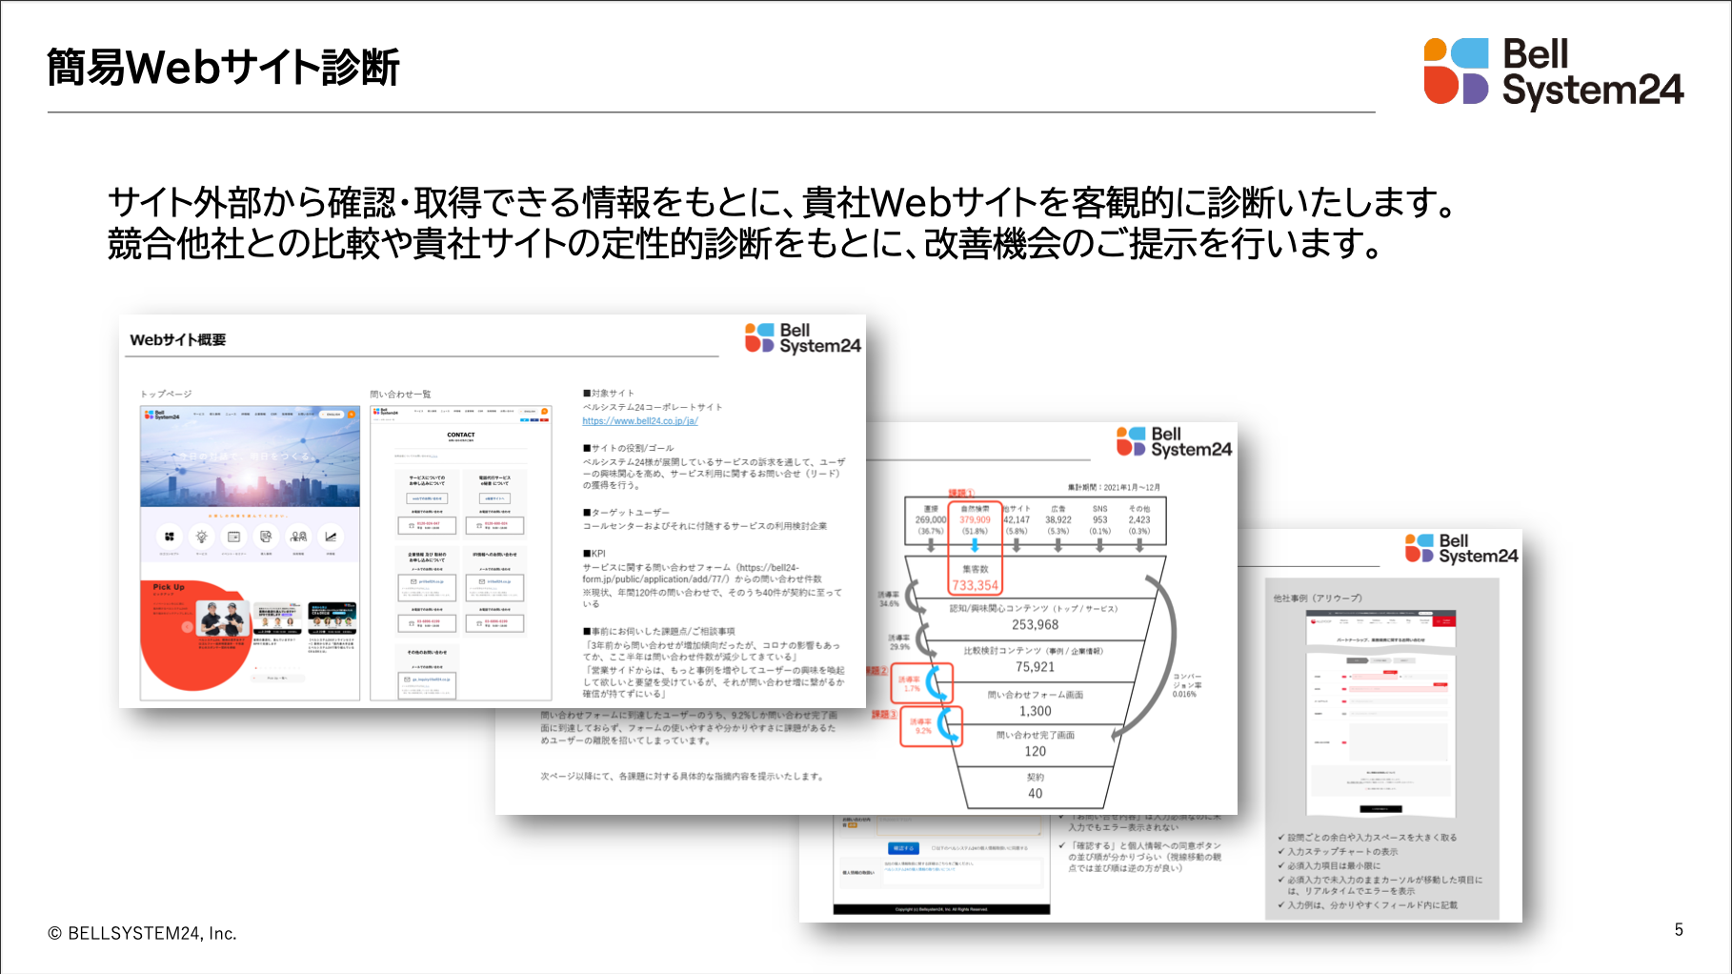This screenshot has width=1732, height=974.
Task: Click the Bell System24 logo on Webサイト概要 slide
Action: click(803, 338)
